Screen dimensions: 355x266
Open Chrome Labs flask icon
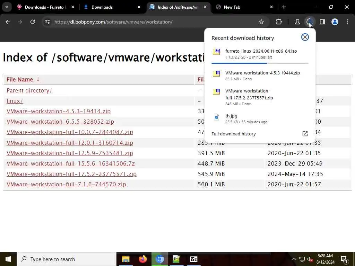(297, 22)
